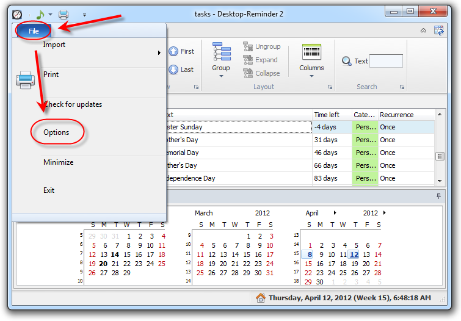The width and height of the screenshot is (461, 321).
Task: Open Options from the File menu
Action: point(56,132)
